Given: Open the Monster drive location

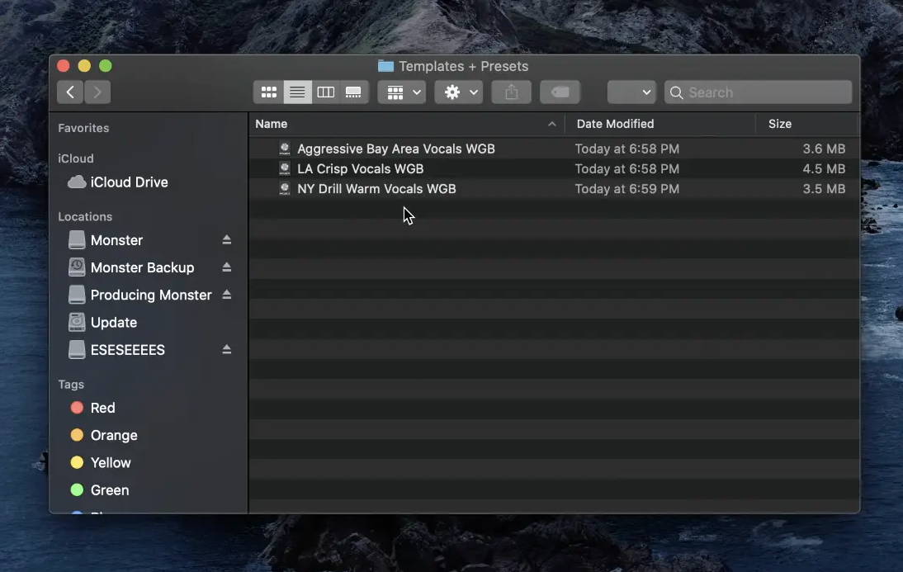Looking at the screenshot, I should click(x=116, y=240).
